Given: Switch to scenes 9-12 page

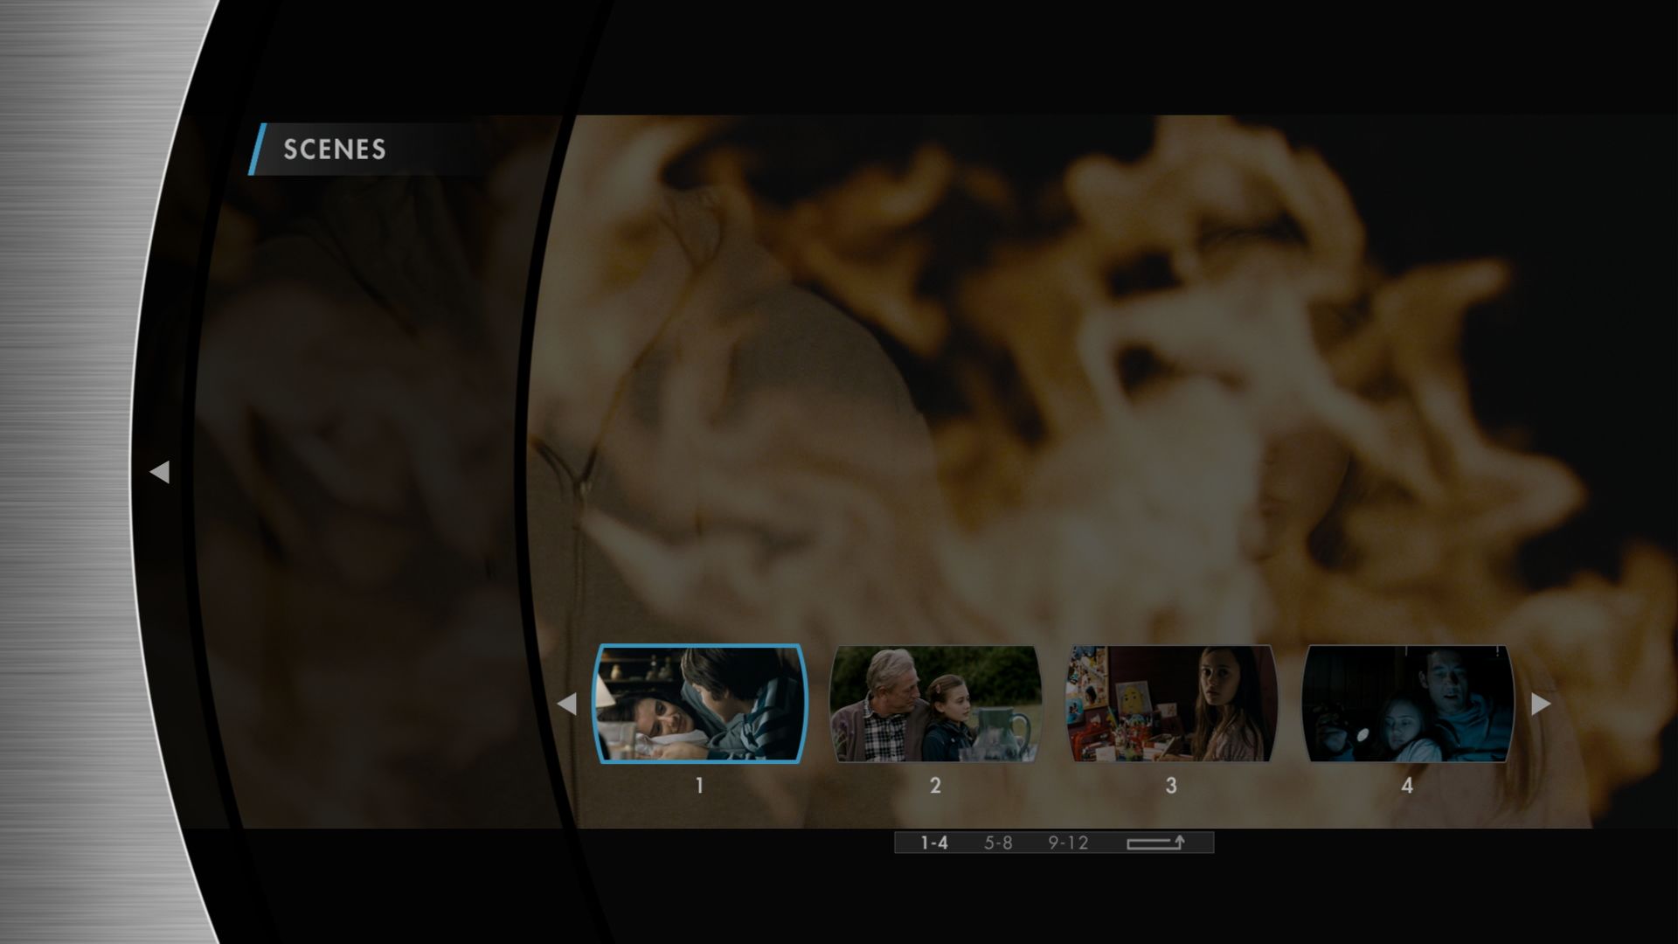Looking at the screenshot, I should tap(1069, 843).
